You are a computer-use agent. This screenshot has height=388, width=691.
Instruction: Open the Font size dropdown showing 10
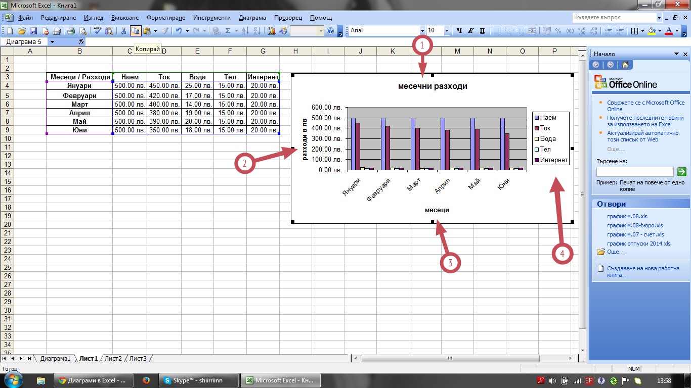[447, 31]
